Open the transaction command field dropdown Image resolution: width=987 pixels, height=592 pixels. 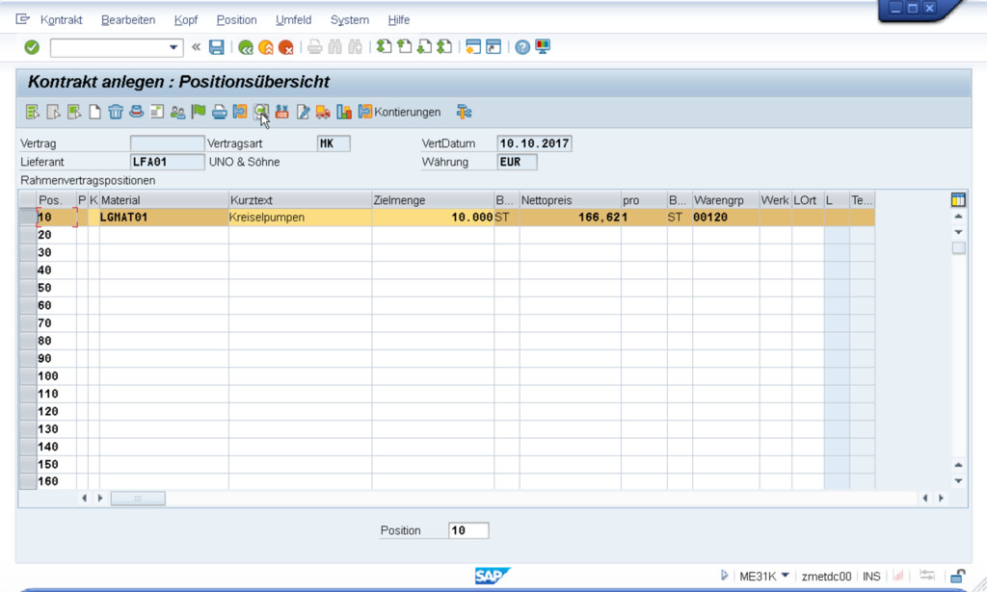click(x=174, y=47)
